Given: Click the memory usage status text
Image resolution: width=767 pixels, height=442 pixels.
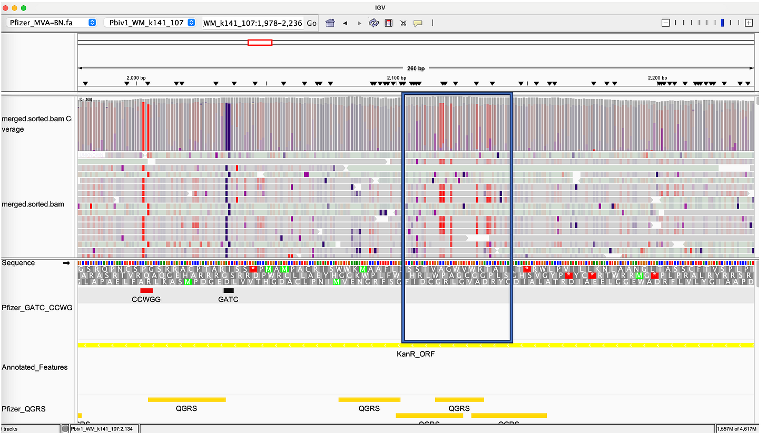Looking at the screenshot, I should coord(736,429).
